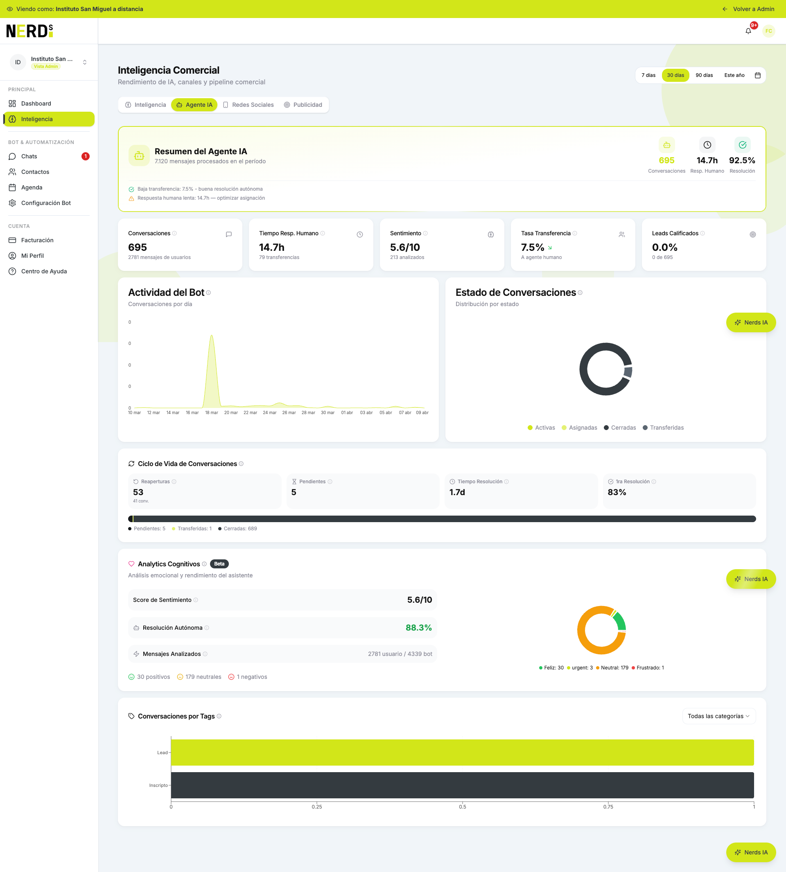Open the notifications bell icon
Screen dimensions: 786x872
pyautogui.click(x=748, y=31)
